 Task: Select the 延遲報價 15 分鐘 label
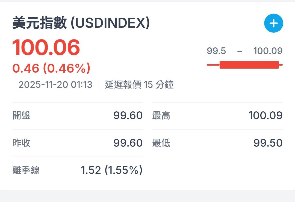(x=139, y=85)
